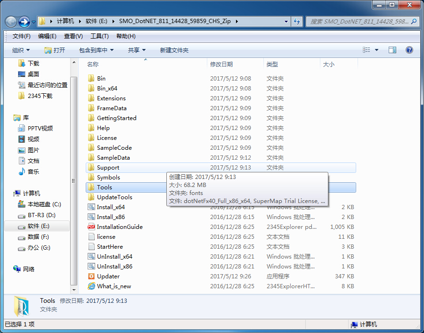Select the UpdateTools folder icon
This screenshot has height=333, width=424.
point(91,197)
